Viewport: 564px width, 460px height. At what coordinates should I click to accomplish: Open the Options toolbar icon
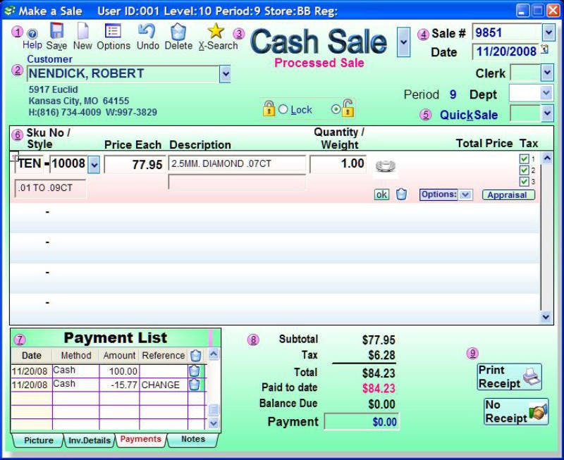[x=113, y=30]
